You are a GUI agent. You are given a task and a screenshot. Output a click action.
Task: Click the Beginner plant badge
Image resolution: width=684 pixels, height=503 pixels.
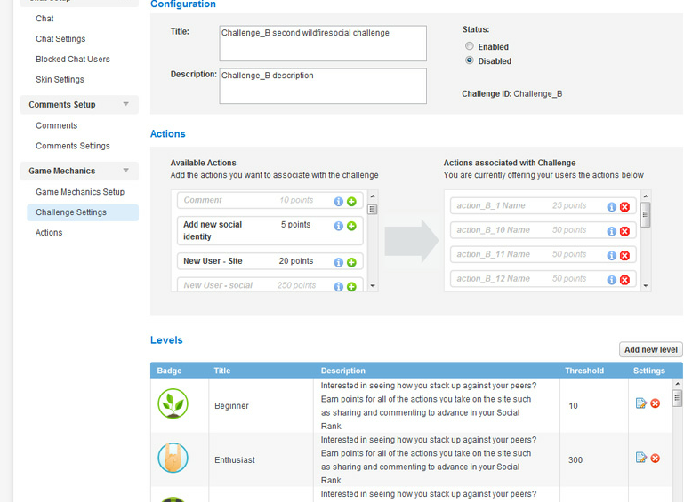coord(173,403)
